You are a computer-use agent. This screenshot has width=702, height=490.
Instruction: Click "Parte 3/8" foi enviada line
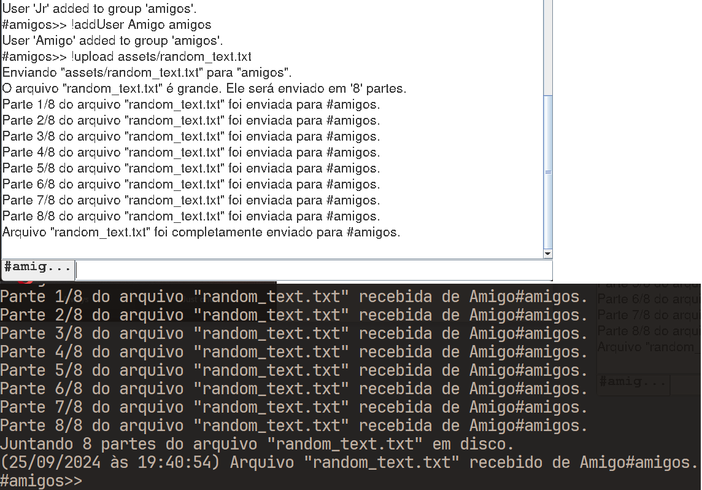click(x=191, y=136)
